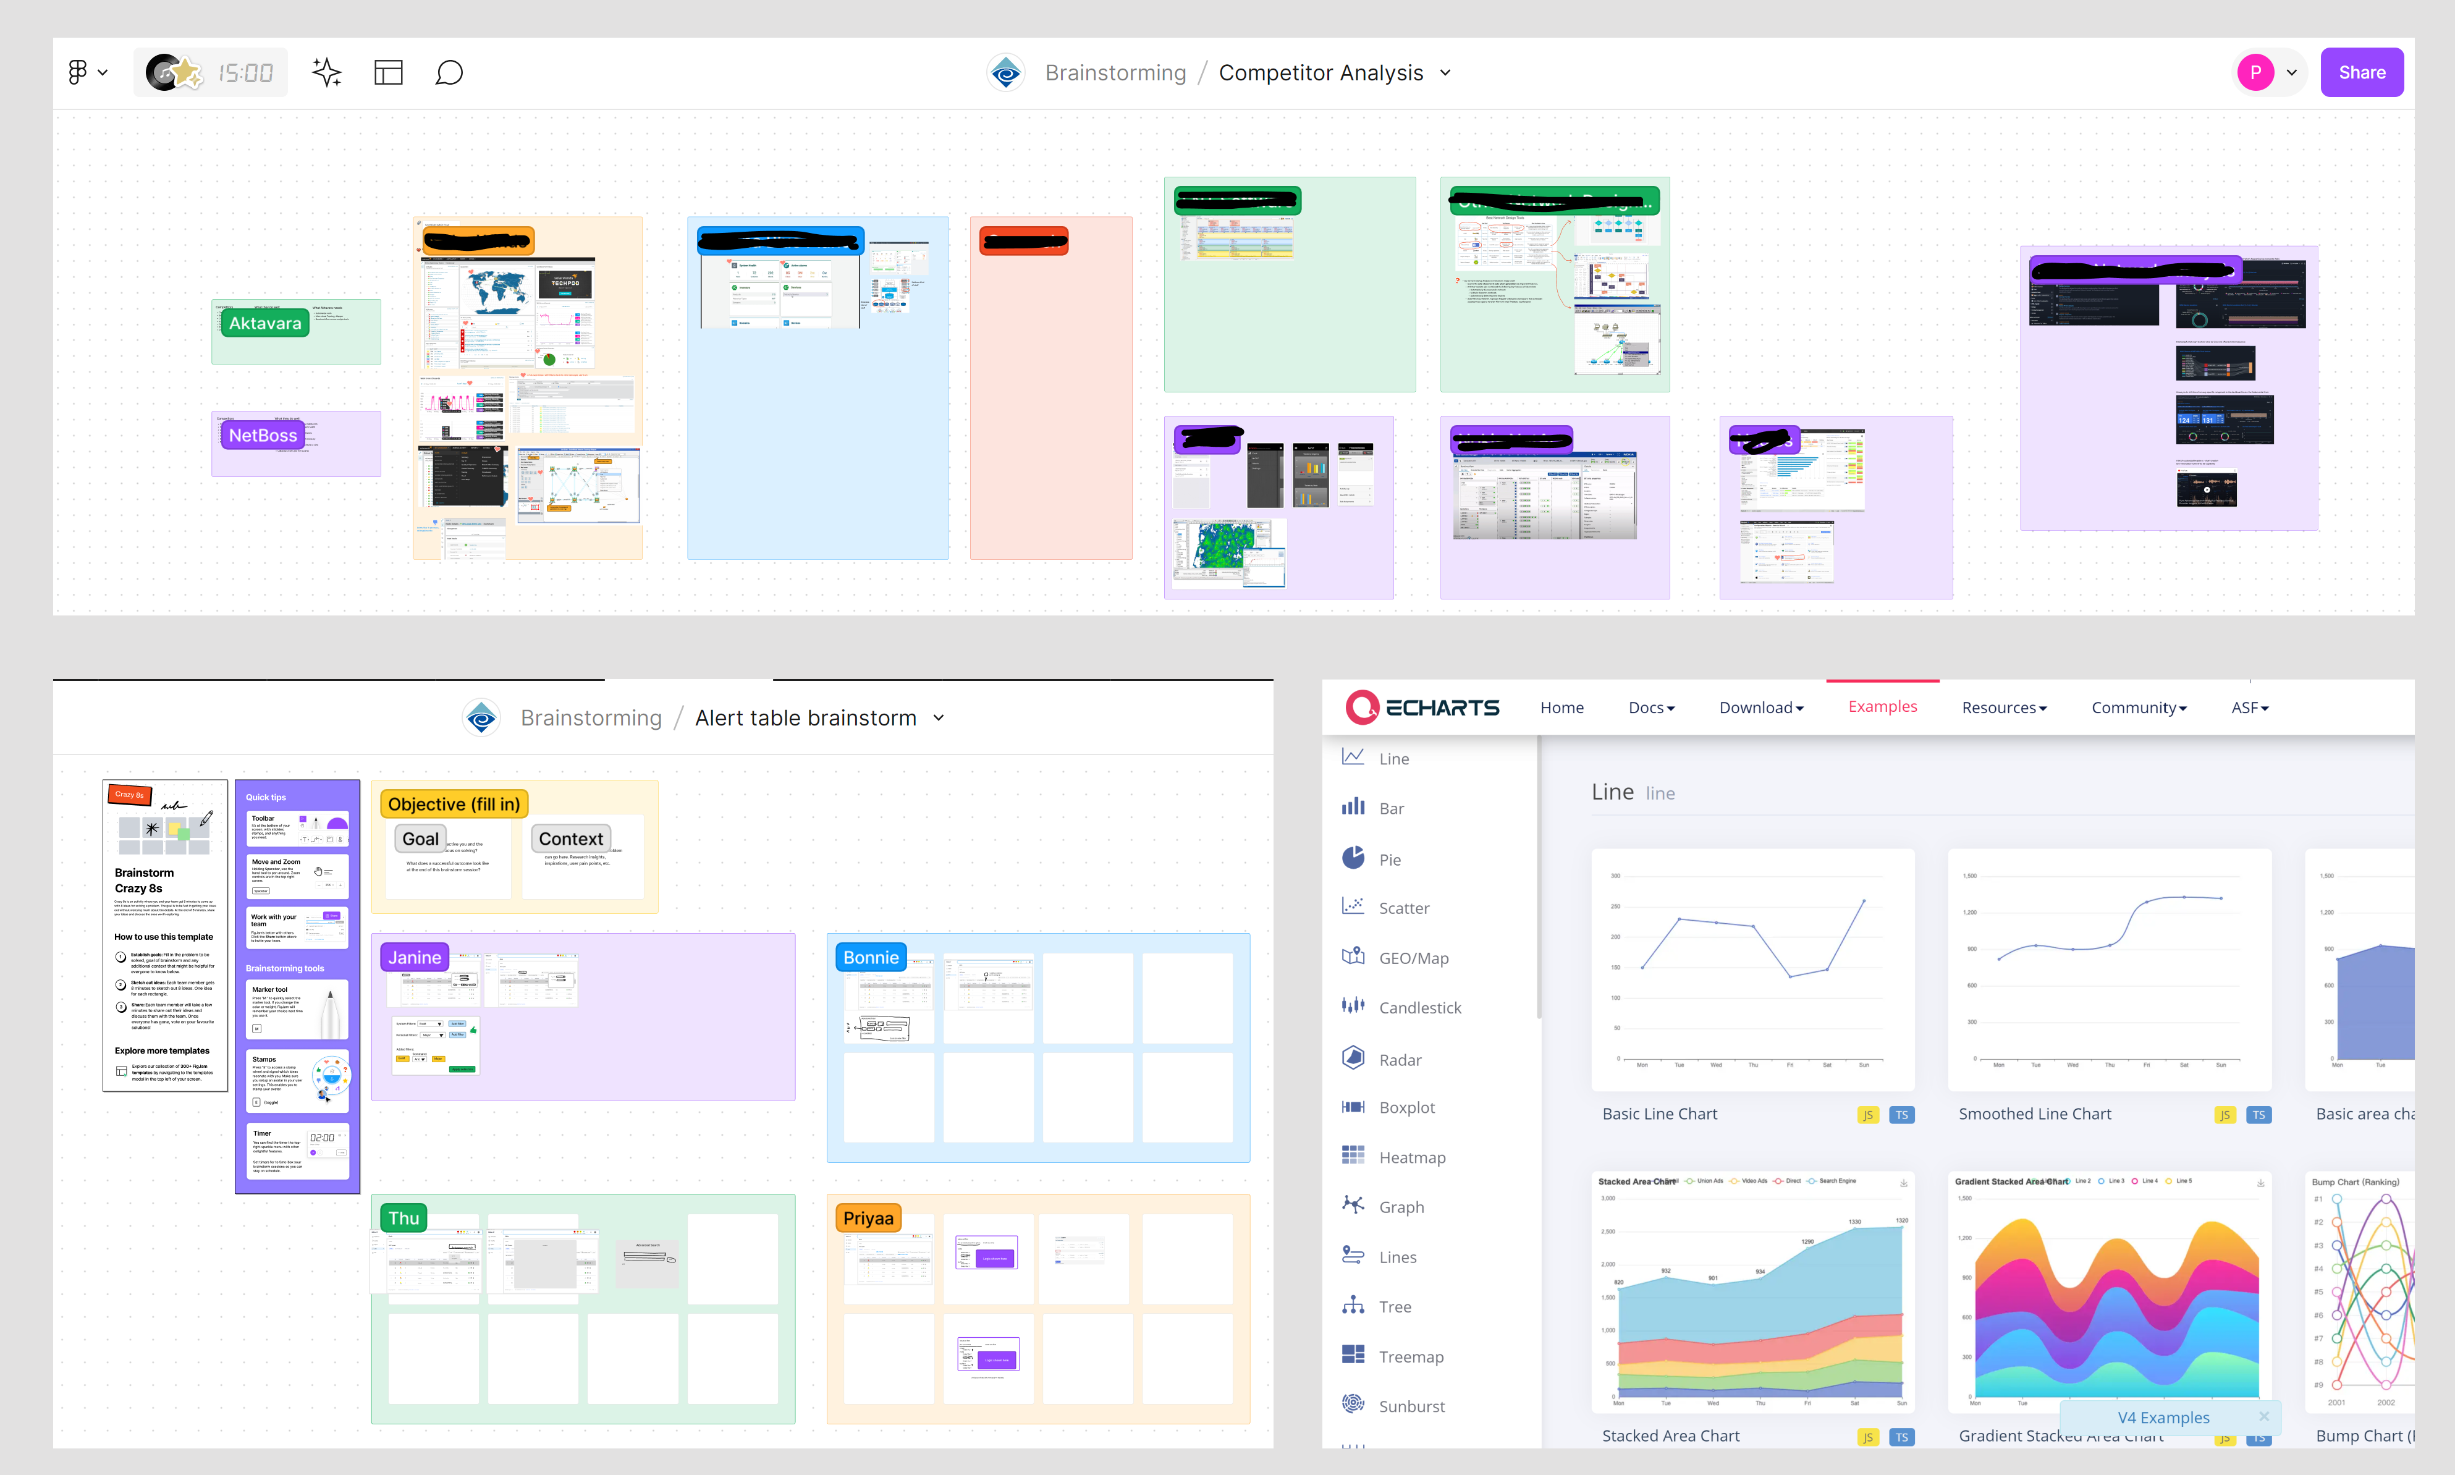Select the Pie chart category icon
The height and width of the screenshot is (1475, 2455).
(1353, 858)
